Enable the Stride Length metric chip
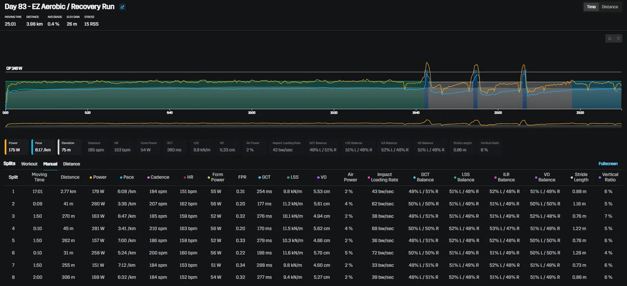Image resolution: width=627 pixels, height=286 pixels. click(x=463, y=146)
